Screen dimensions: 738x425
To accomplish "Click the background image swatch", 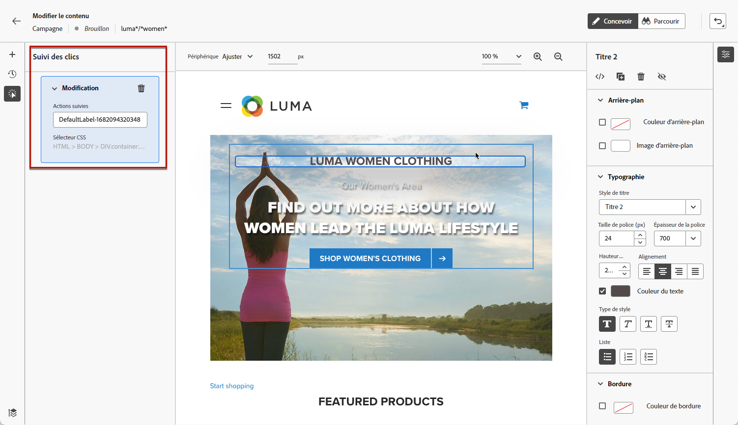I will point(621,146).
